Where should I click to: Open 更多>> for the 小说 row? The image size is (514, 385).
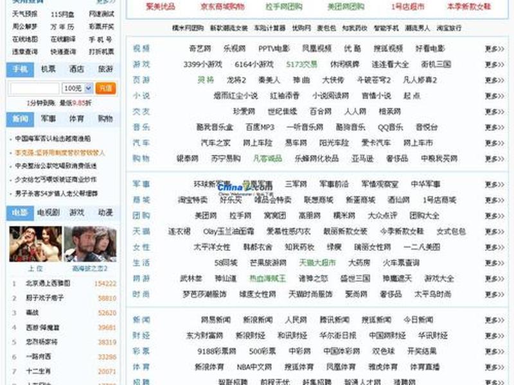(494, 96)
